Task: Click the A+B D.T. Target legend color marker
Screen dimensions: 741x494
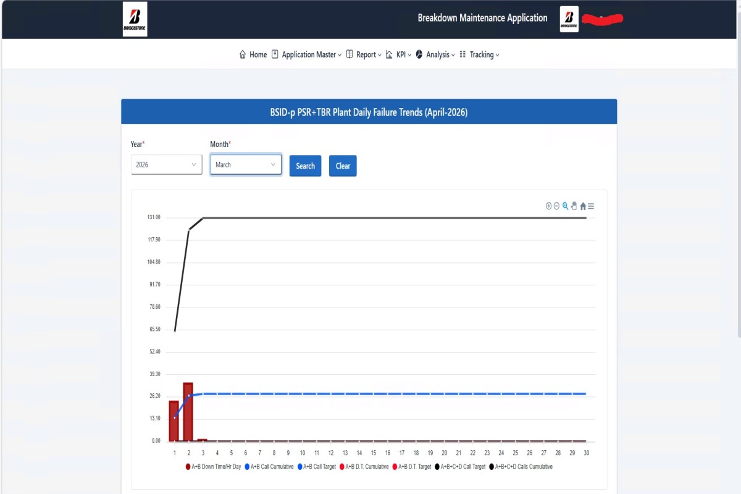Action: [x=395, y=467]
